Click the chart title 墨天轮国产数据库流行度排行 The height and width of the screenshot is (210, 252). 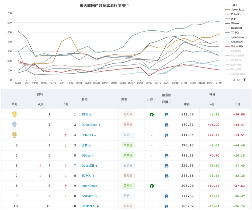(x=104, y=6)
